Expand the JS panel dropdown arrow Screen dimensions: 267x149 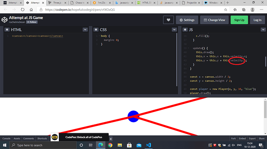coord(263,30)
